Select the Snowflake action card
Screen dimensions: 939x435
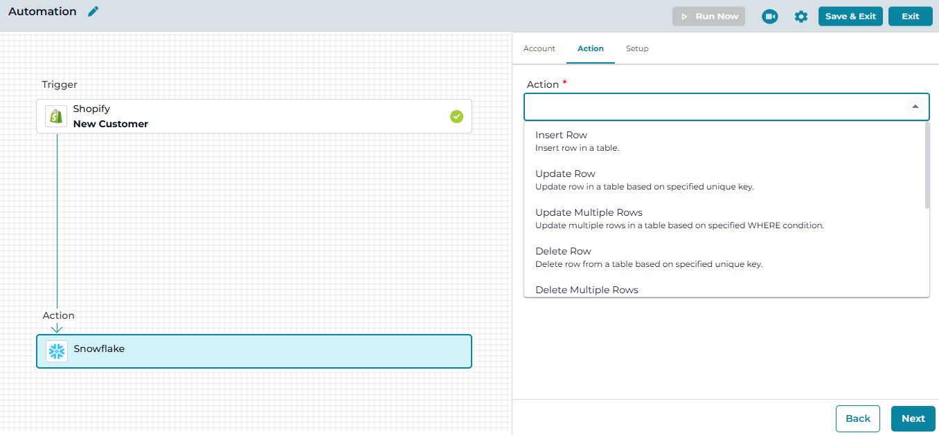254,351
